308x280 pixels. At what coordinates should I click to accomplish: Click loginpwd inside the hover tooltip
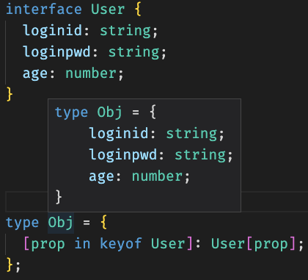tap(123, 155)
